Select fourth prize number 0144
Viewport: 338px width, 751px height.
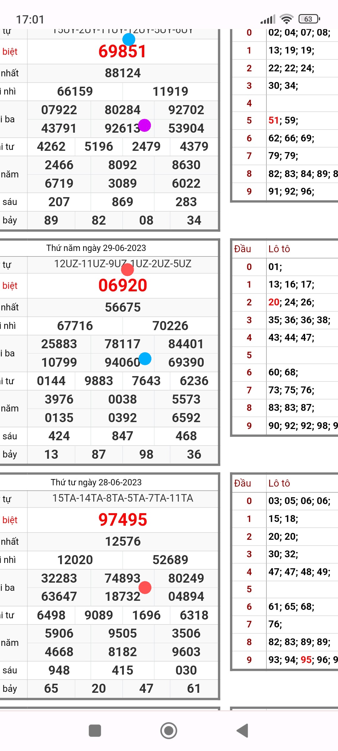51,381
